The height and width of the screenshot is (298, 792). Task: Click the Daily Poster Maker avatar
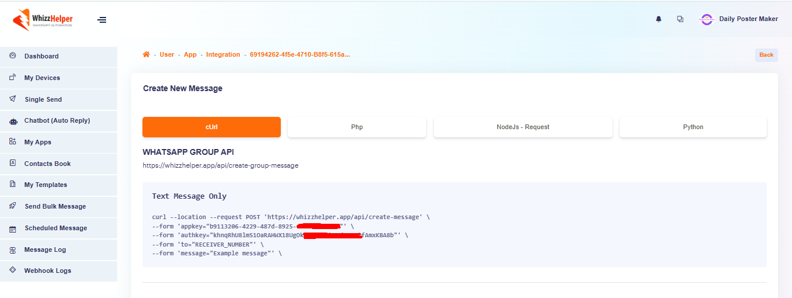[x=706, y=19]
